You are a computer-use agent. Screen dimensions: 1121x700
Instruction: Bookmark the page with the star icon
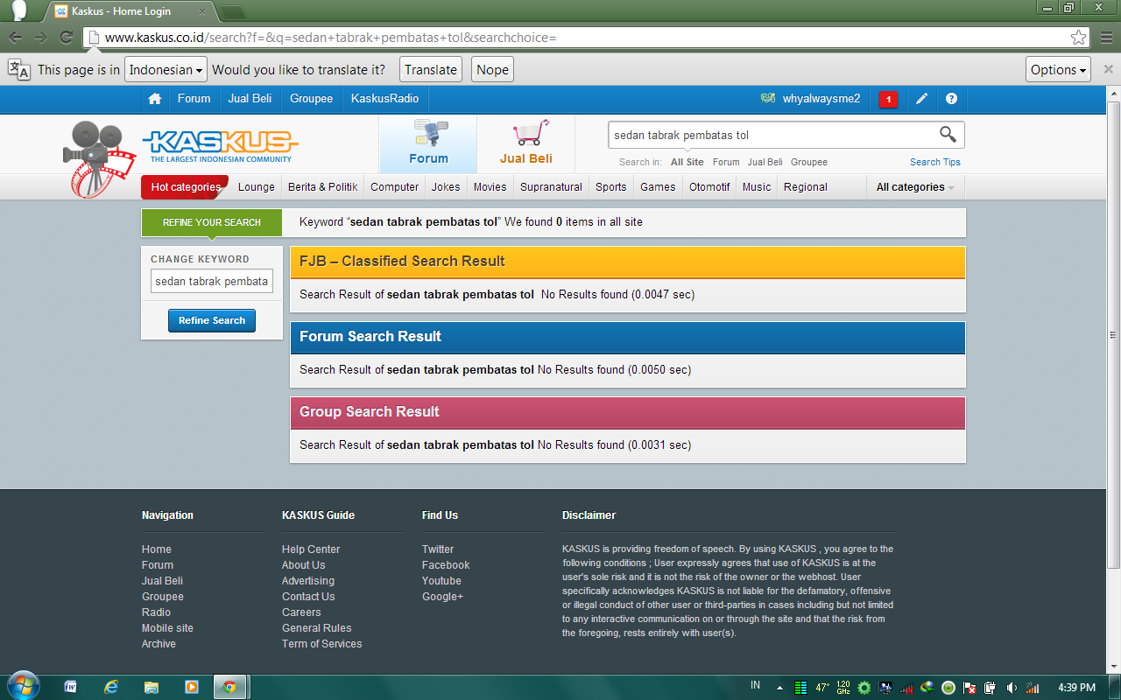(1078, 38)
